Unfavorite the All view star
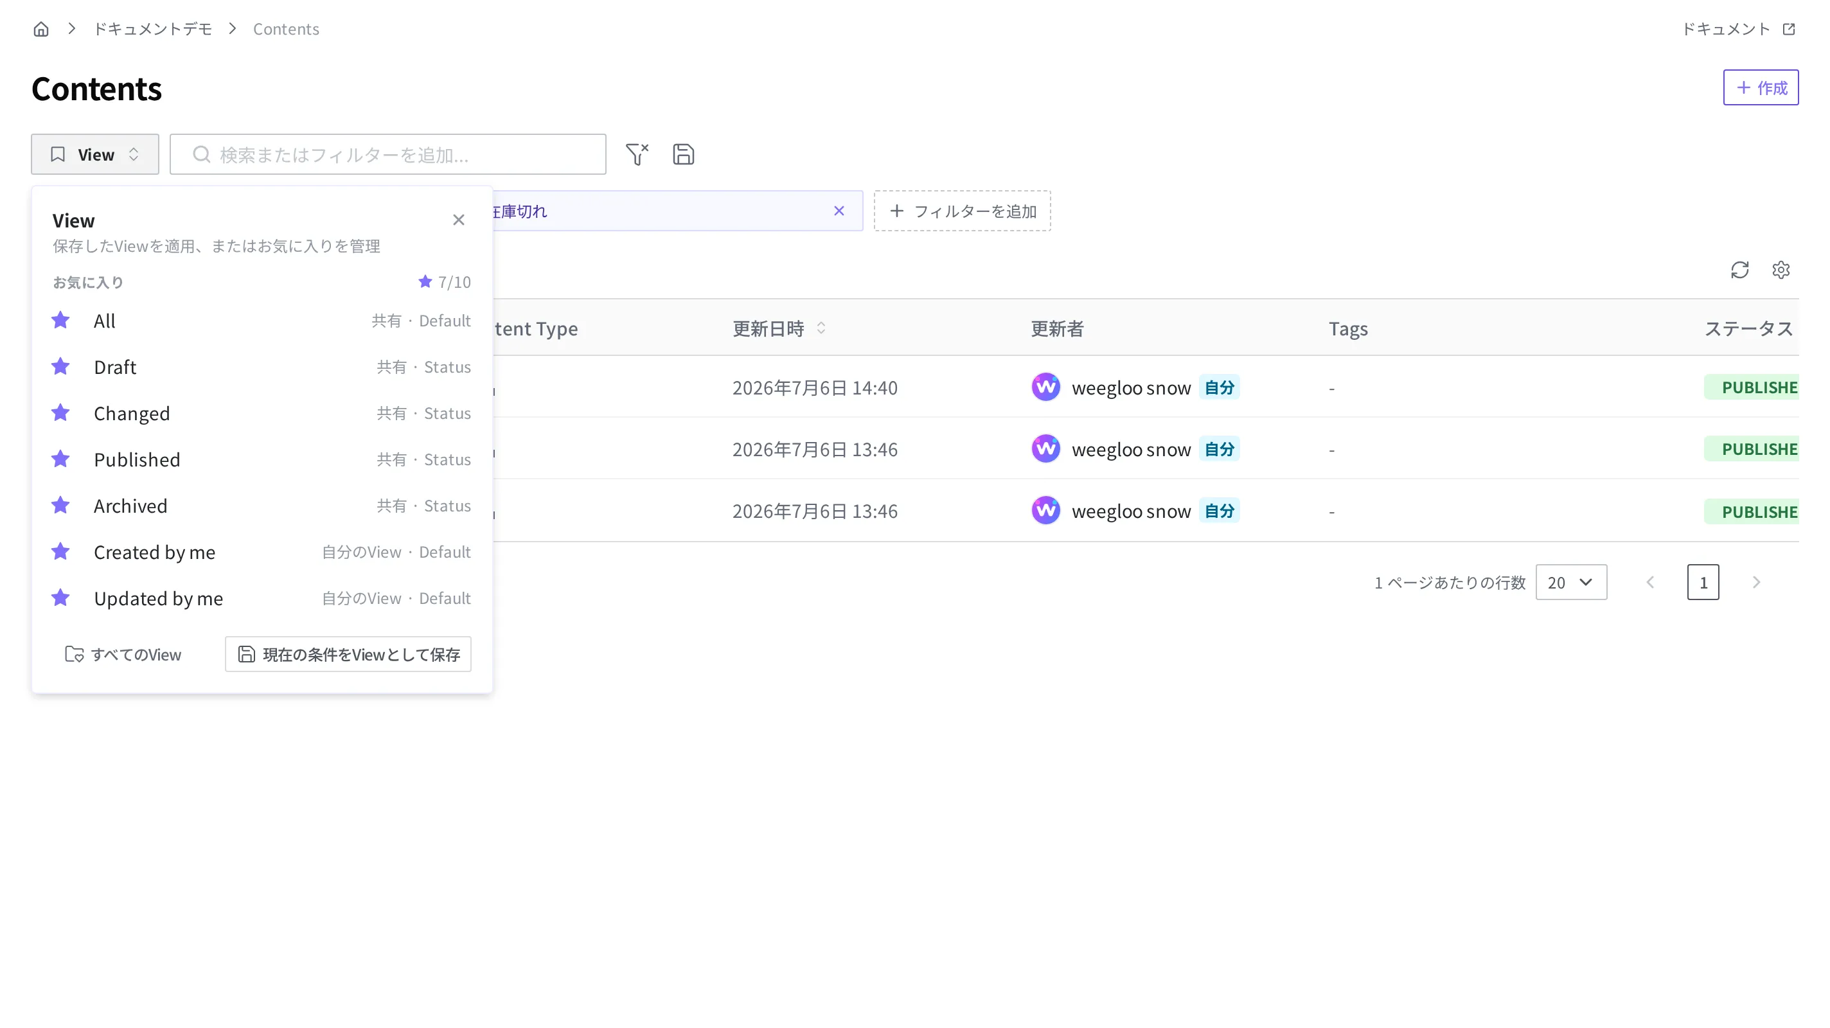 point(61,321)
